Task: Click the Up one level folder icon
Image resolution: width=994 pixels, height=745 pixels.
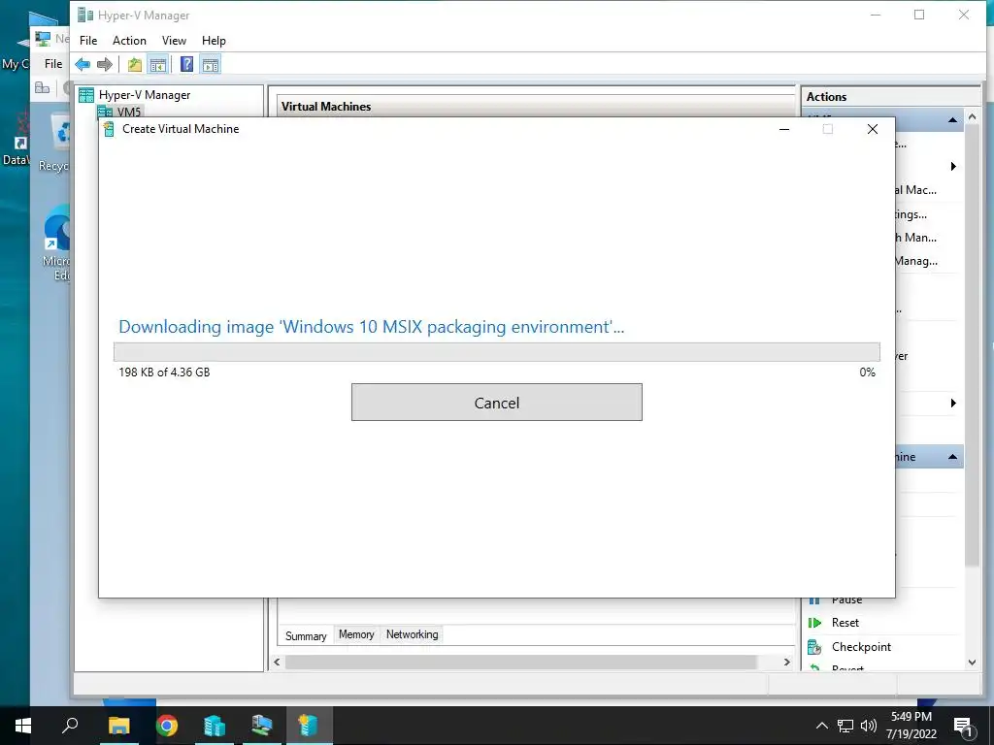Action: 134,64
